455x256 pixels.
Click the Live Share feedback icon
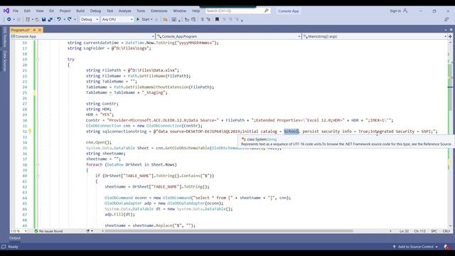pos(446,19)
